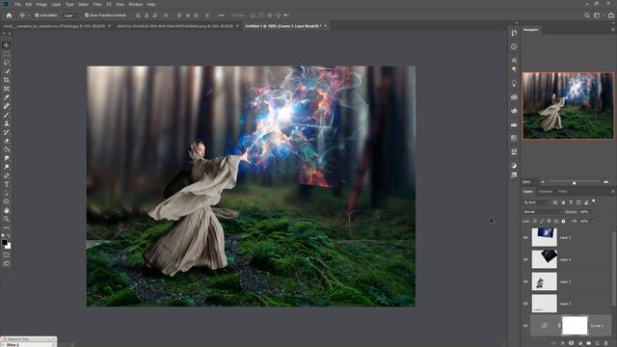Delete layer using the trash icon
The width and height of the screenshot is (617, 347).
[x=606, y=343]
